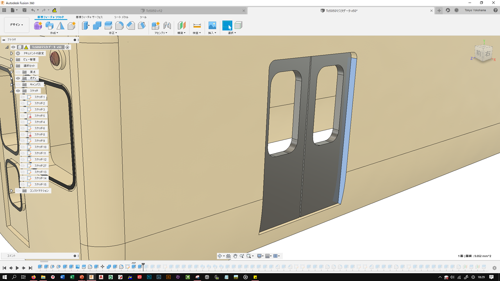Toggle visibility of スケッチ1 item
The height and width of the screenshot is (281, 500).
[x=23, y=97]
